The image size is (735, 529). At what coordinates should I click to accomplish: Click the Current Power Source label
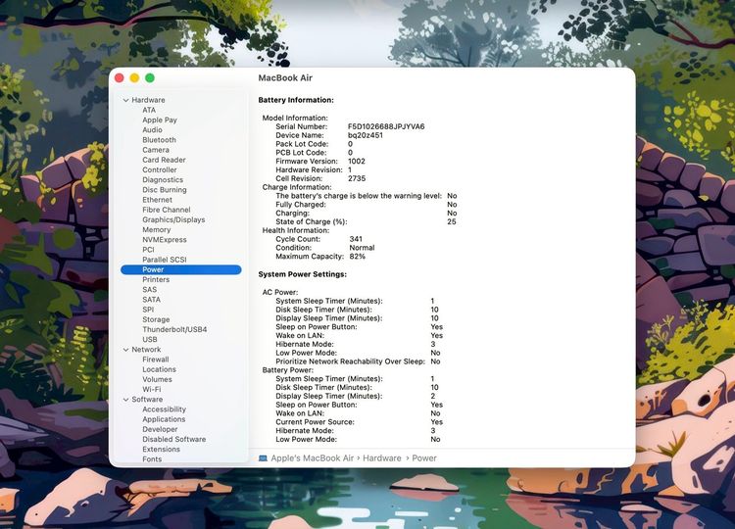[x=315, y=422]
